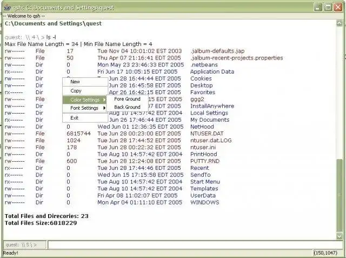Screen dimensions: 346x258
Task: Click the ntuser.ini file name
Action: 203,147
